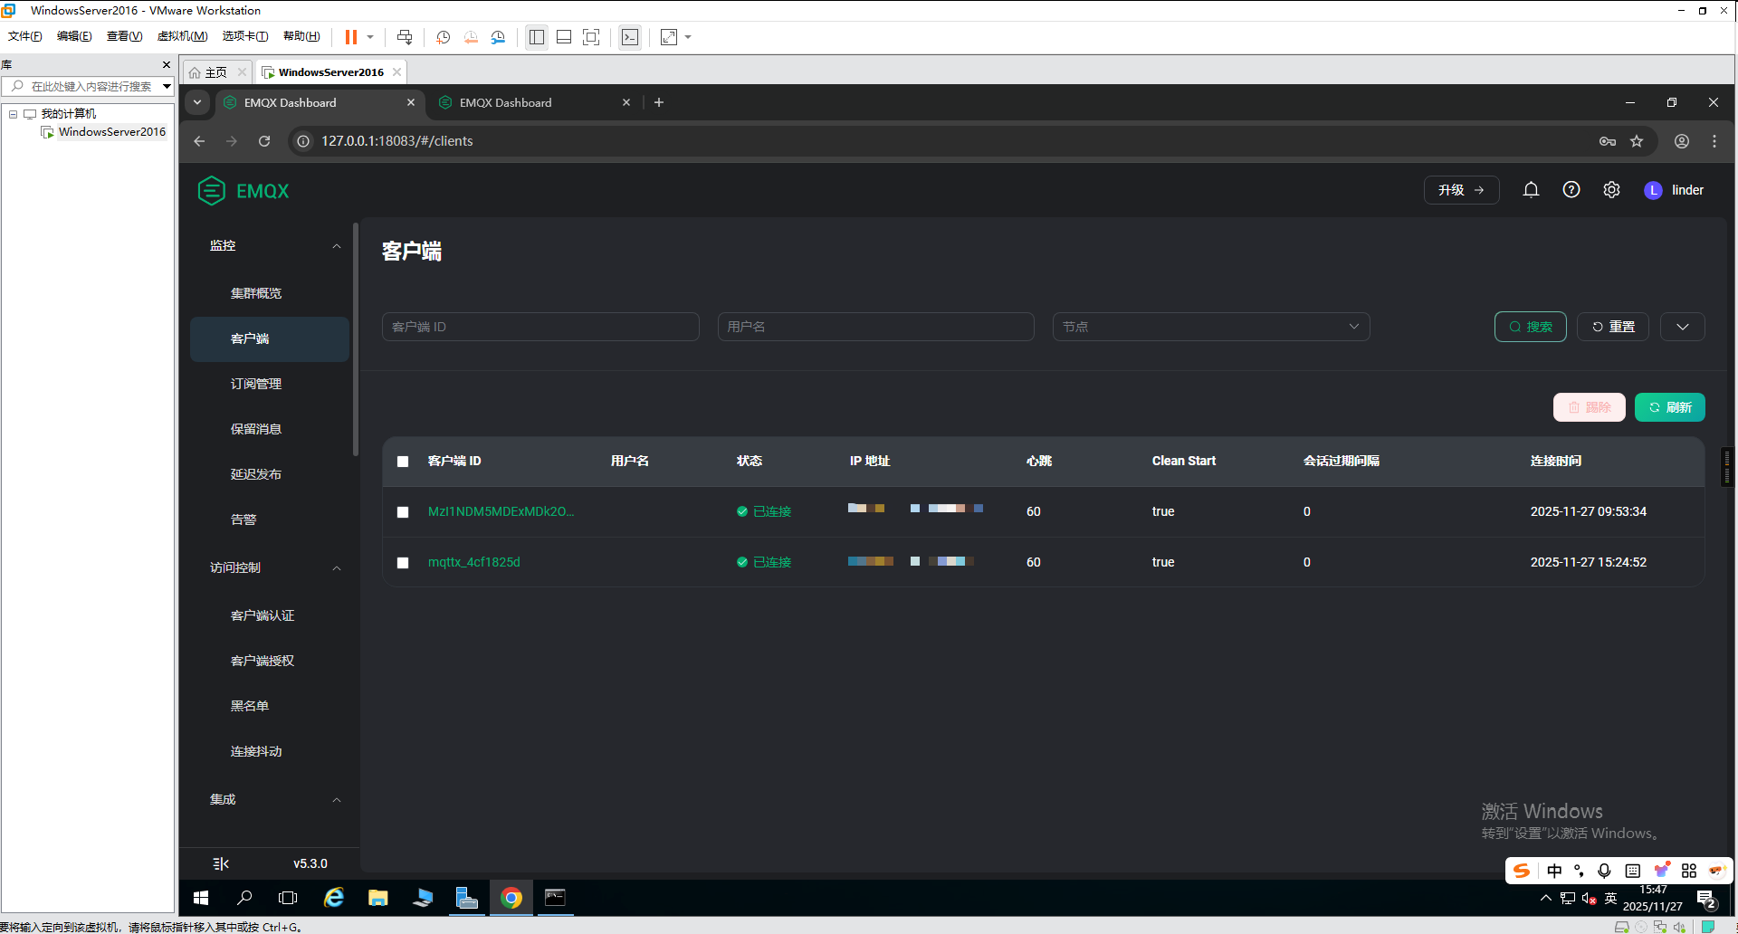Viewport: 1738px width, 934px height.
Task: Open the command prompt taskbar icon
Action: click(555, 898)
